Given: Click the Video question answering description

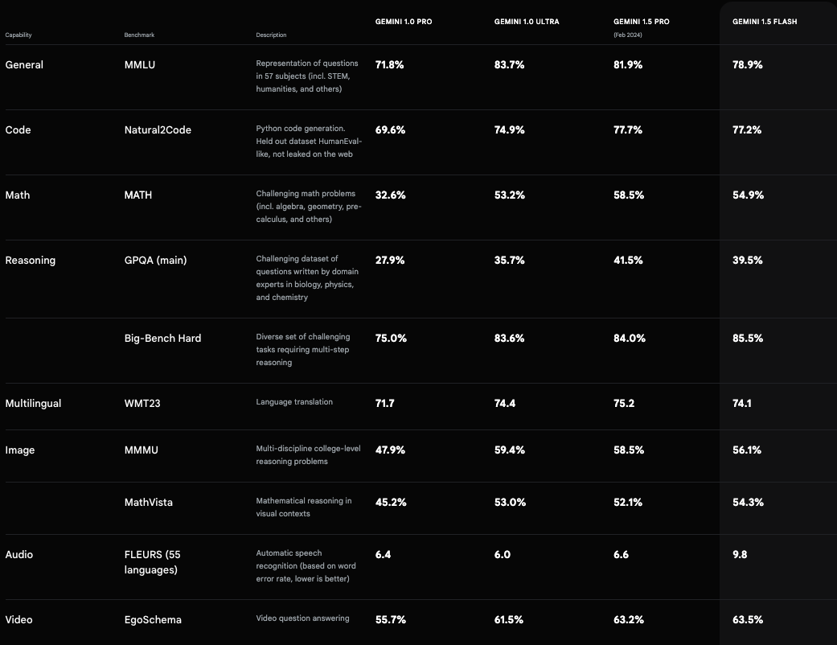Looking at the screenshot, I should click(302, 618).
